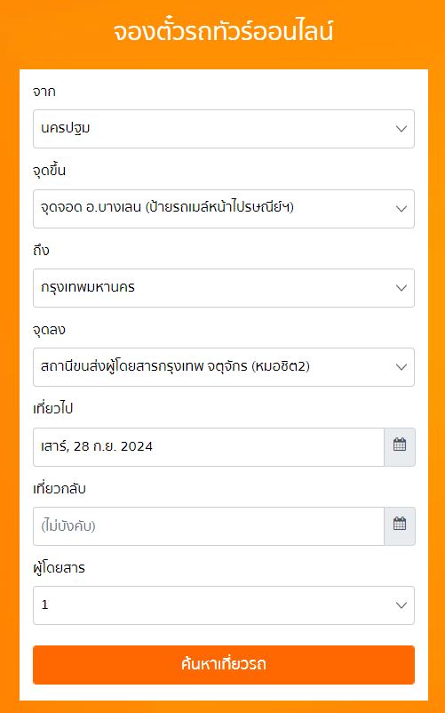The image size is (445, 713).
Task: Click the chevron arrow on the นครปฐม field
Action: [401, 129]
